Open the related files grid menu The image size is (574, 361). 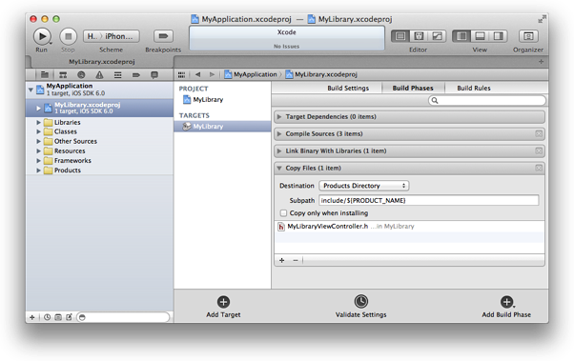pos(181,74)
